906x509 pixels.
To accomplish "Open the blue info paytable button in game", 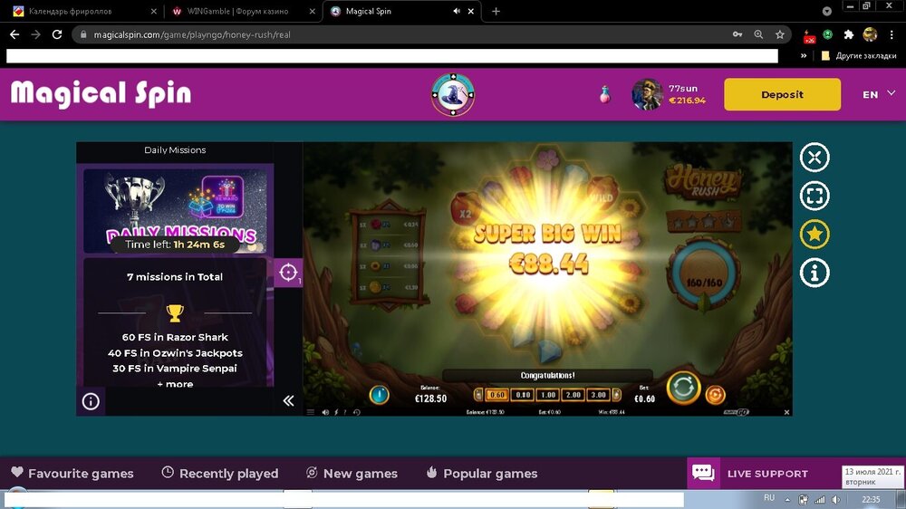I will pos(380,395).
